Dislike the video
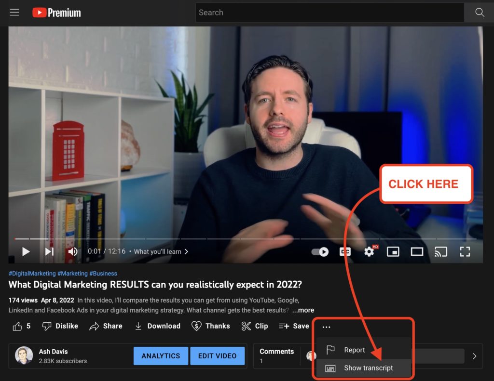494x381 pixels. point(59,326)
